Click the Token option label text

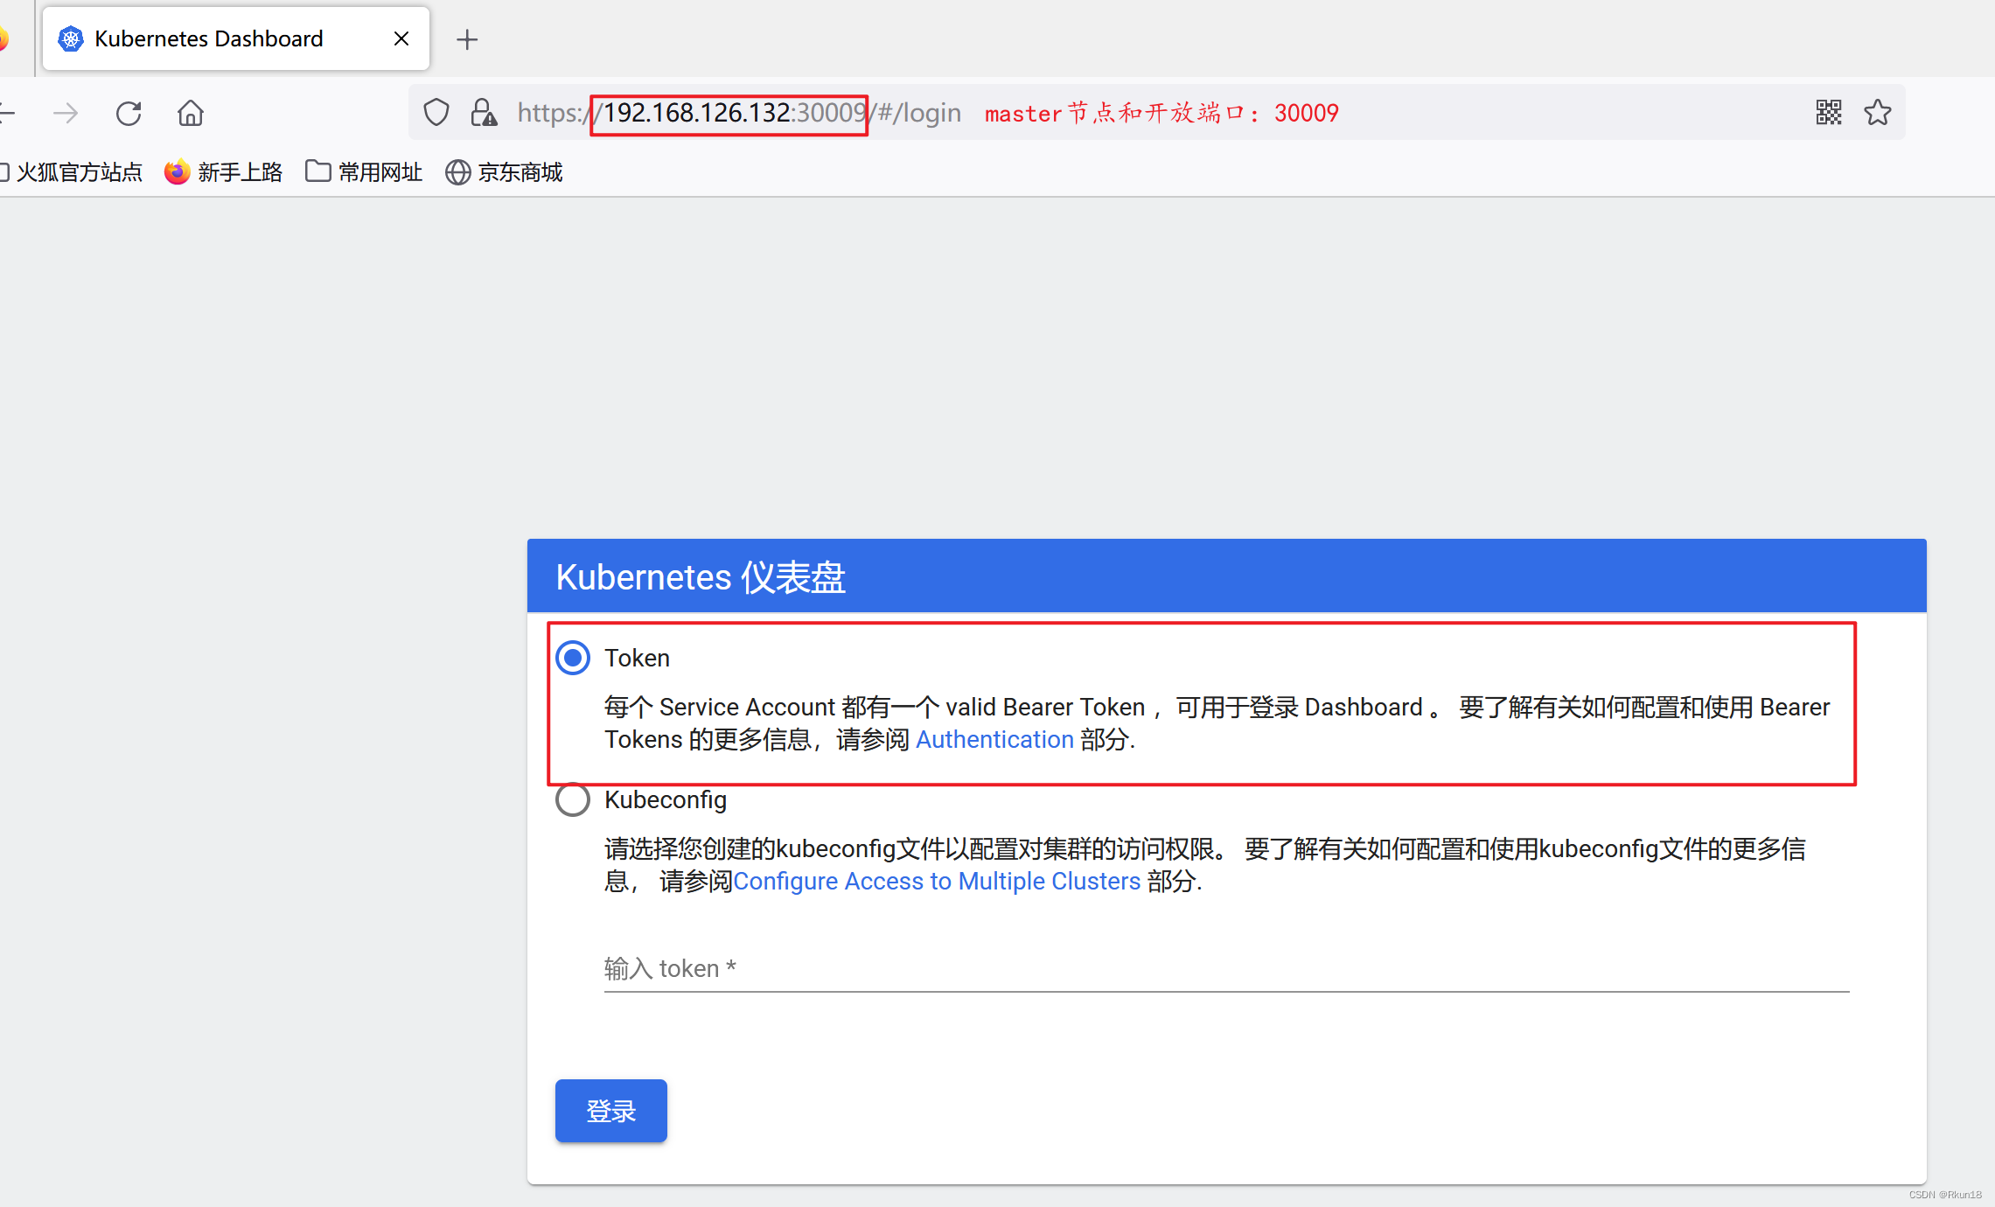tap(637, 658)
